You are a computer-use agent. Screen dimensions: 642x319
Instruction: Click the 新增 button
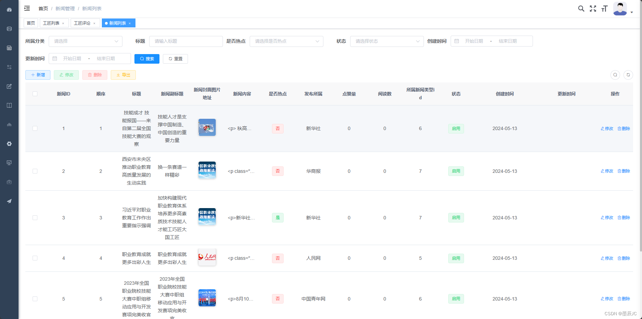(x=38, y=75)
